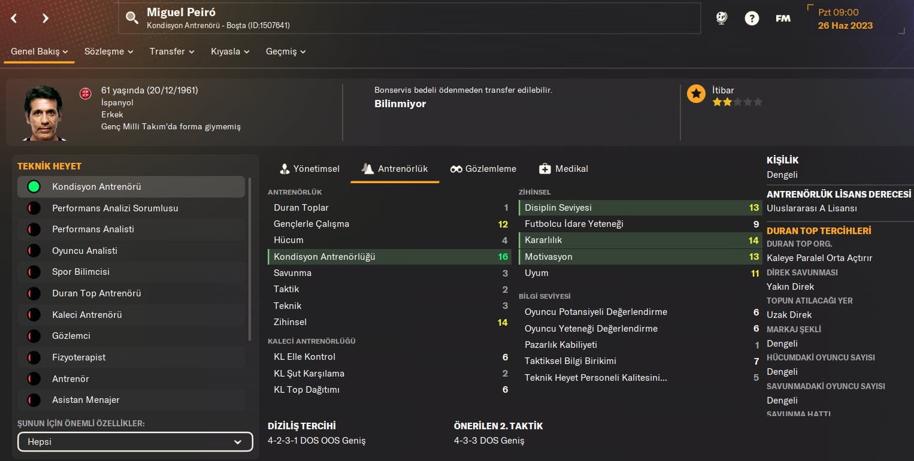Switch to the Gözlemleme tab
This screenshot has width=914, height=461.
(483, 169)
